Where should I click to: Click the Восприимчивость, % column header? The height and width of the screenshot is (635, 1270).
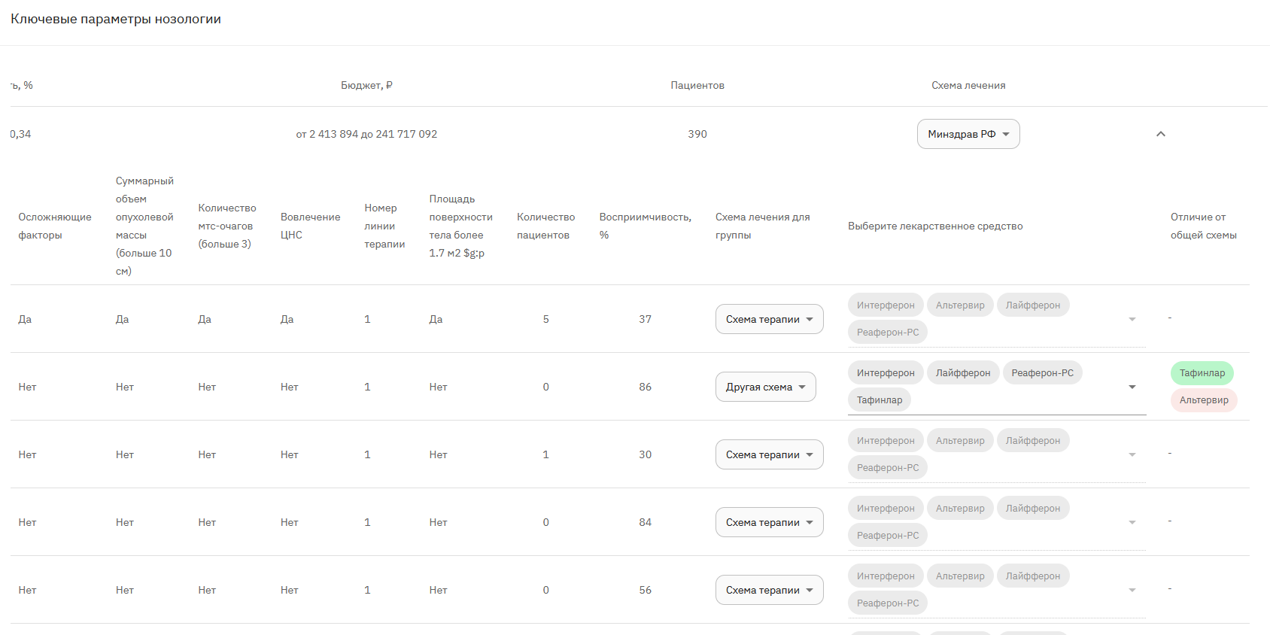645,226
